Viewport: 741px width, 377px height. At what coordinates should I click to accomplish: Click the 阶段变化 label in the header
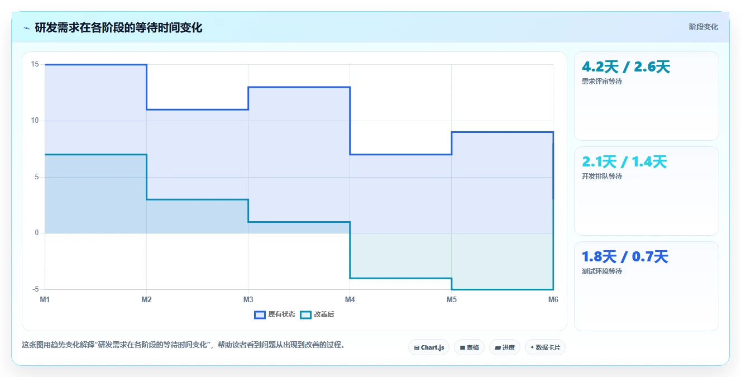[703, 27]
